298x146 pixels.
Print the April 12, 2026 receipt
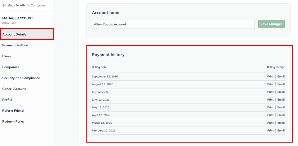pyautogui.click(x=270, y=115)
